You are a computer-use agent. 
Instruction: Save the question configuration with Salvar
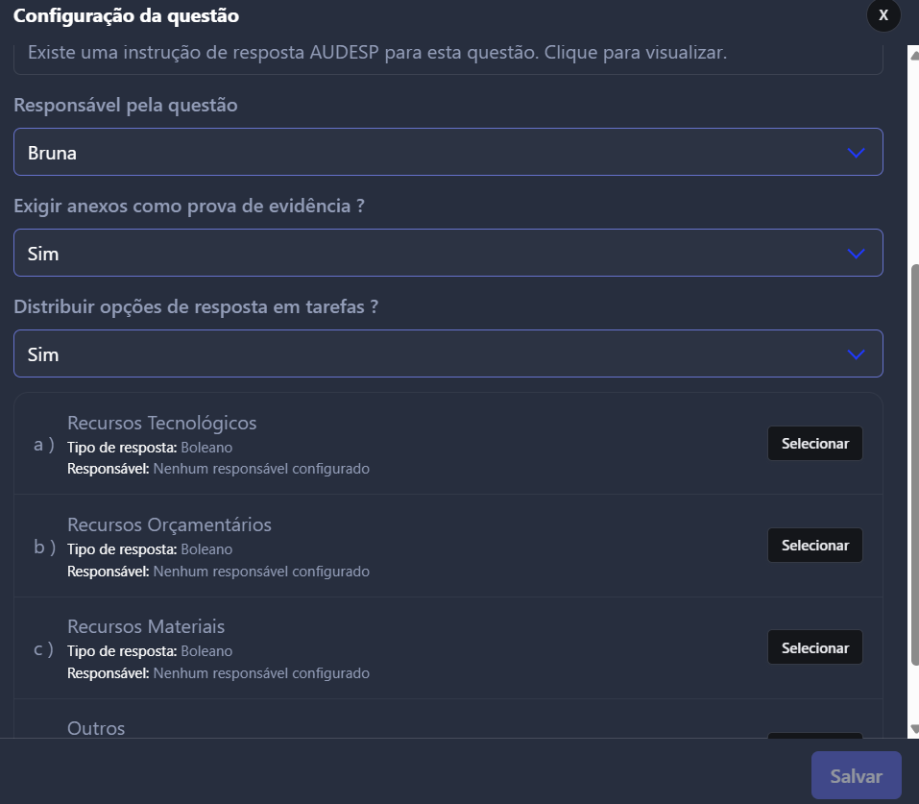click(x=857, y=775)
